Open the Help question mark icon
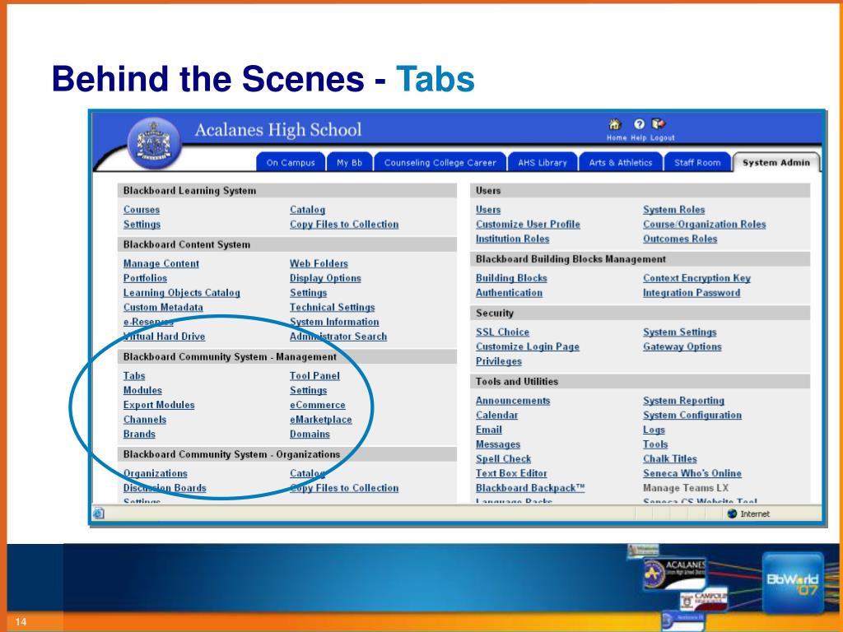The width and height of the screenshot is (843, 632). 639,125
